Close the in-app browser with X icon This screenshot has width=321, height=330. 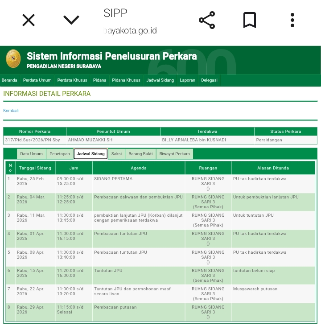(29, 20)
